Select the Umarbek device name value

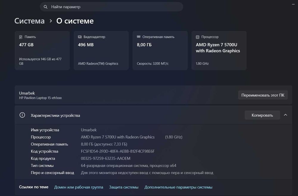(89, 130)
